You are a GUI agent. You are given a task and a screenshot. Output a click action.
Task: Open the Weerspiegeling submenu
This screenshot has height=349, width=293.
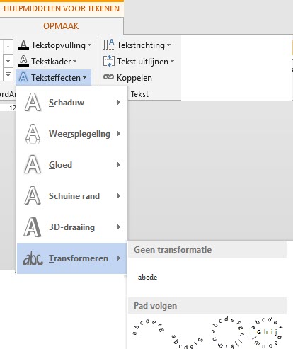(x=72, y=134)
